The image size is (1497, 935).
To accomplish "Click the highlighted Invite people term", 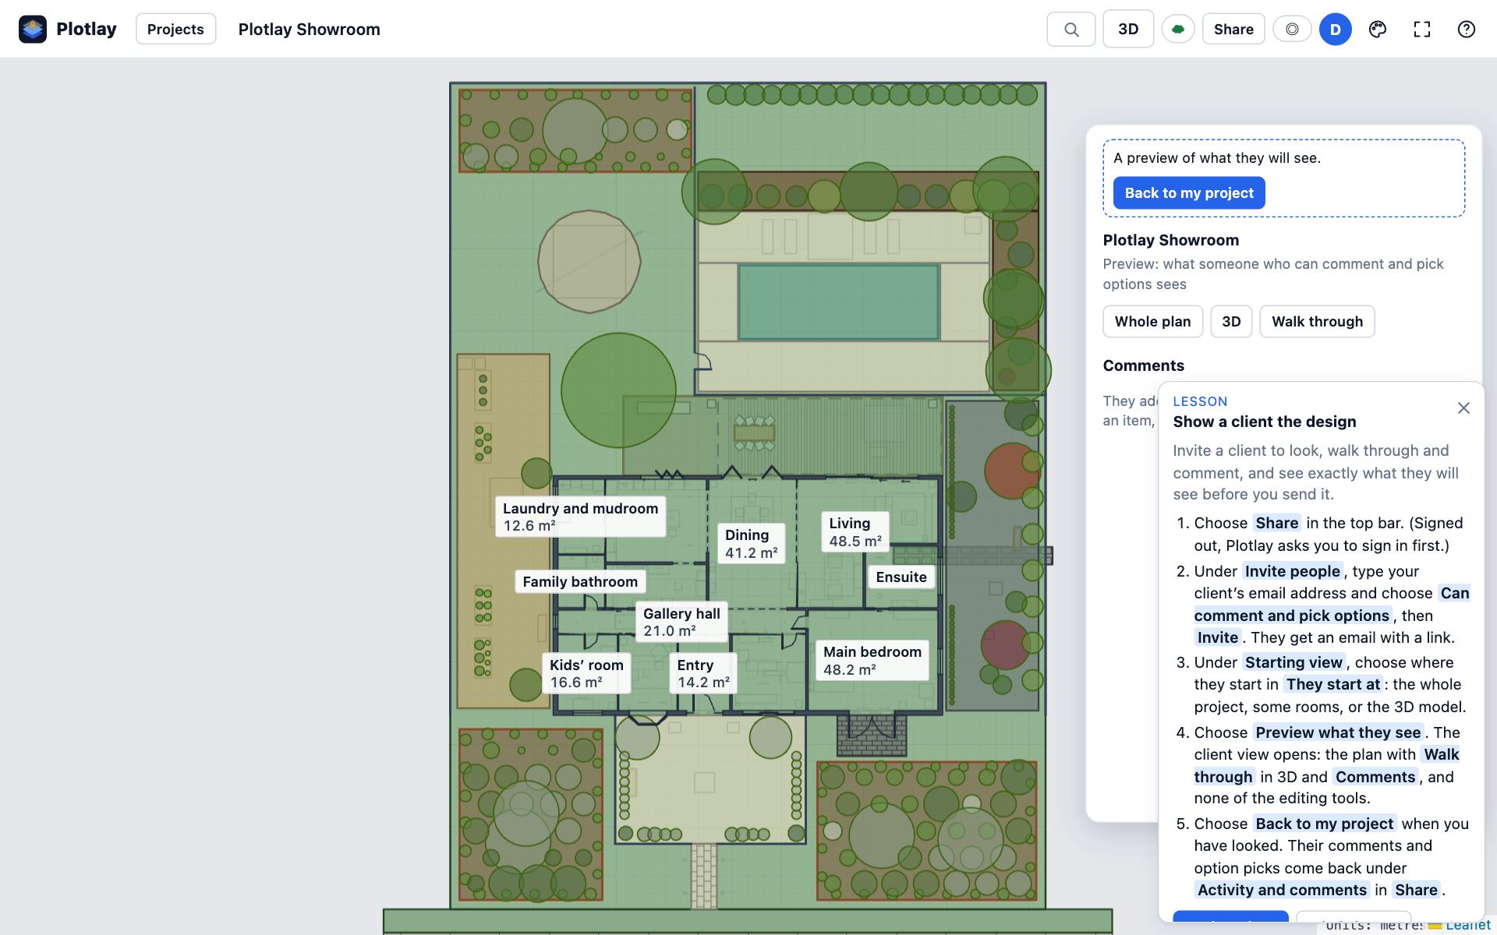I will coord(1292,571).
